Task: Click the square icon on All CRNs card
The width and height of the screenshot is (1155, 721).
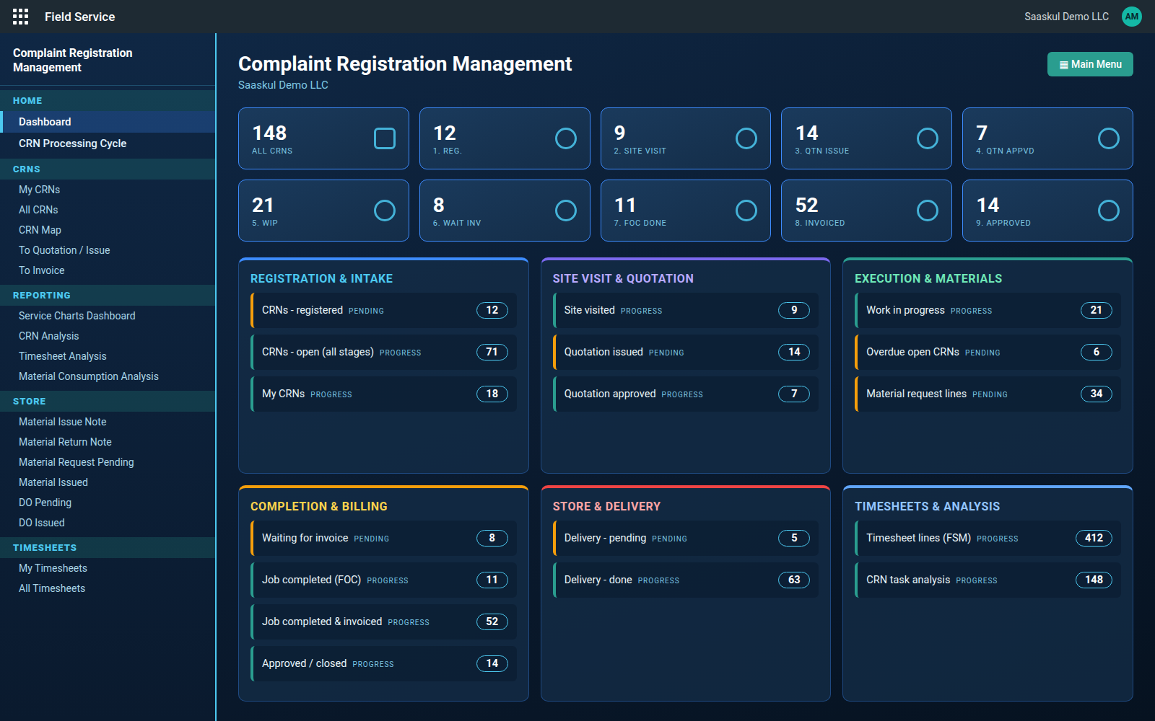Action: (385, 138)
